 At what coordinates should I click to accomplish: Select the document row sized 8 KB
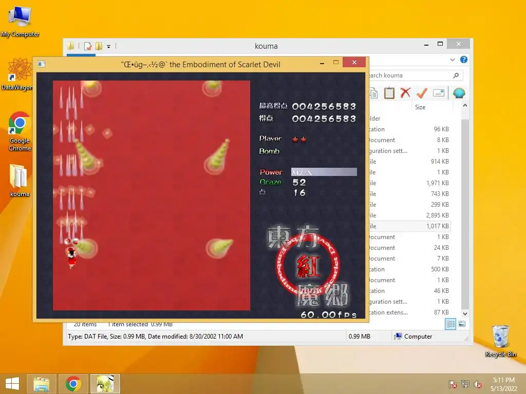click(409, 140)
